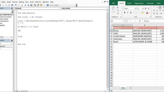The image size is (164, 92).
Task: Click the Paste icon in Excel ribbon
Action: click(114, 10)
